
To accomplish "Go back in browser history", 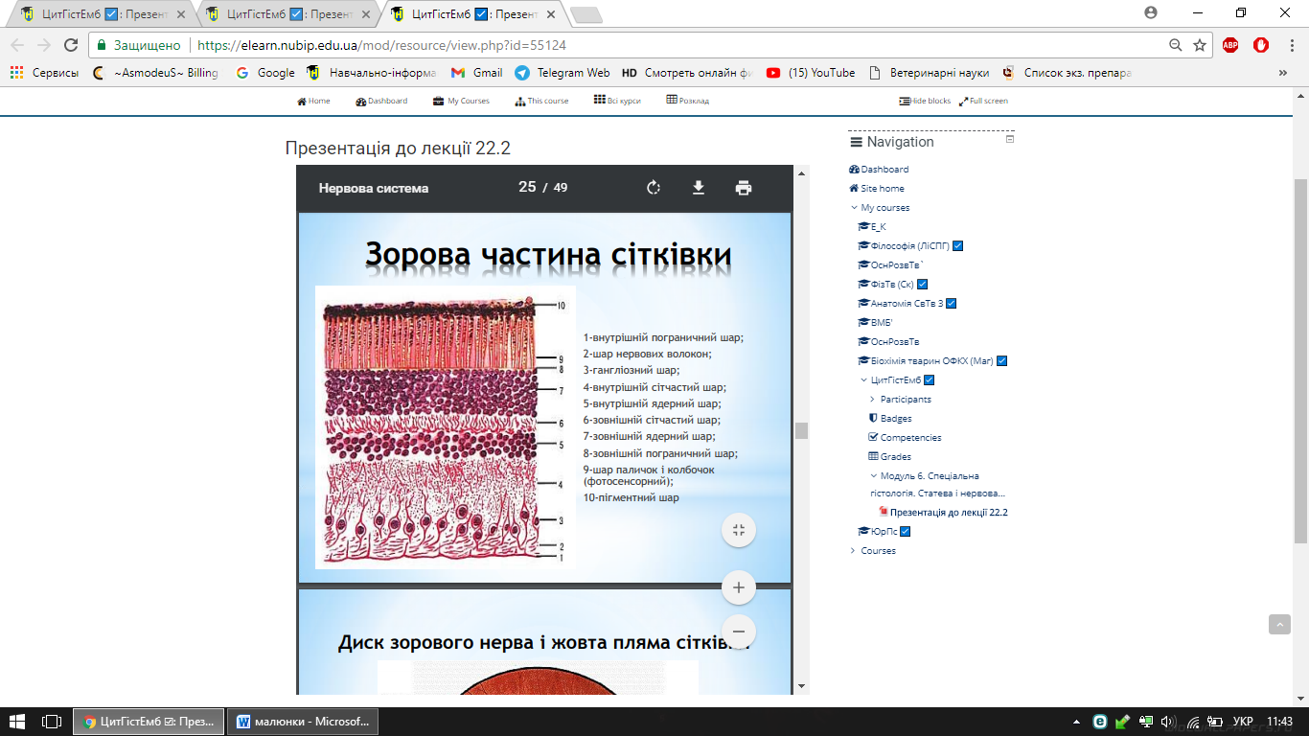I will point(17,45).
